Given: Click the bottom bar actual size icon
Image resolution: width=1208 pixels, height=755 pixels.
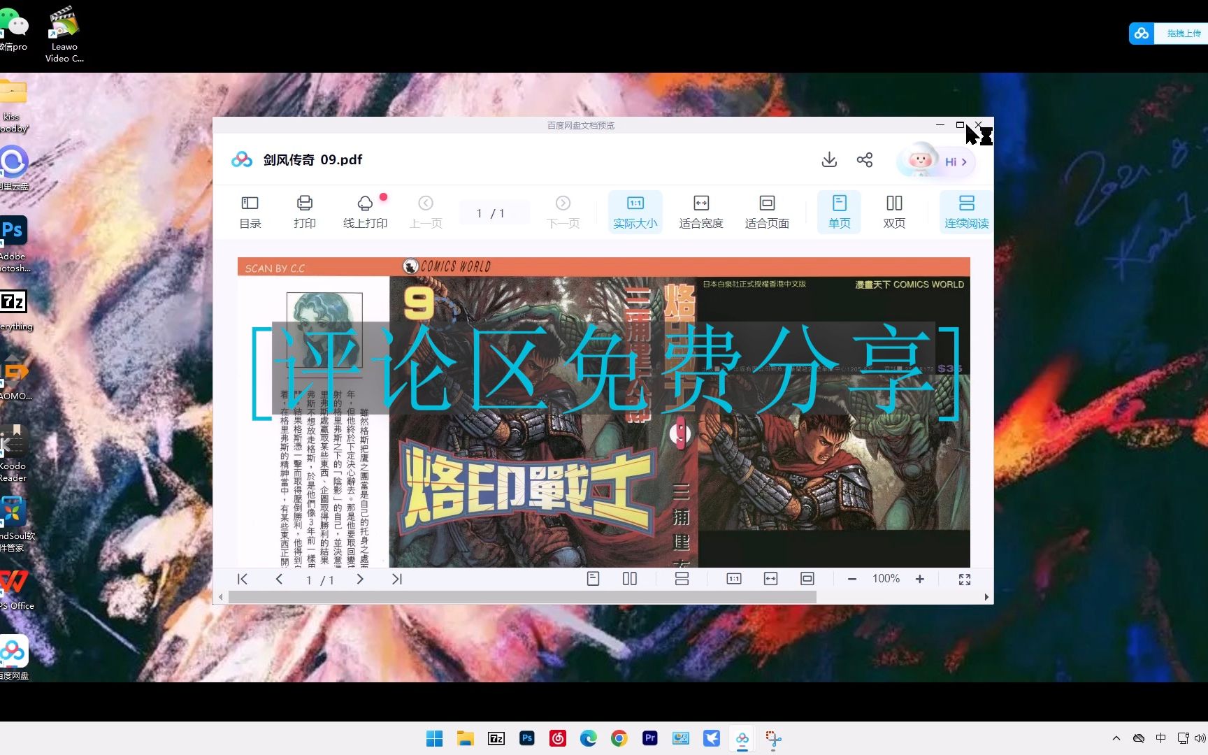Looking at the screenshot, I should pyautogui.click(x=734, y=579).
